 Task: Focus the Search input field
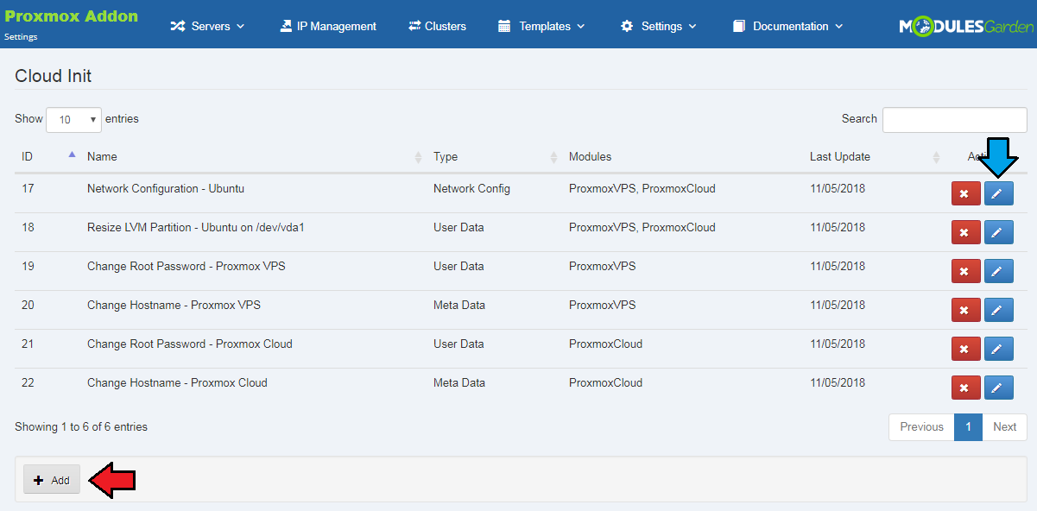pyautogui.click(x=955, y=120)
